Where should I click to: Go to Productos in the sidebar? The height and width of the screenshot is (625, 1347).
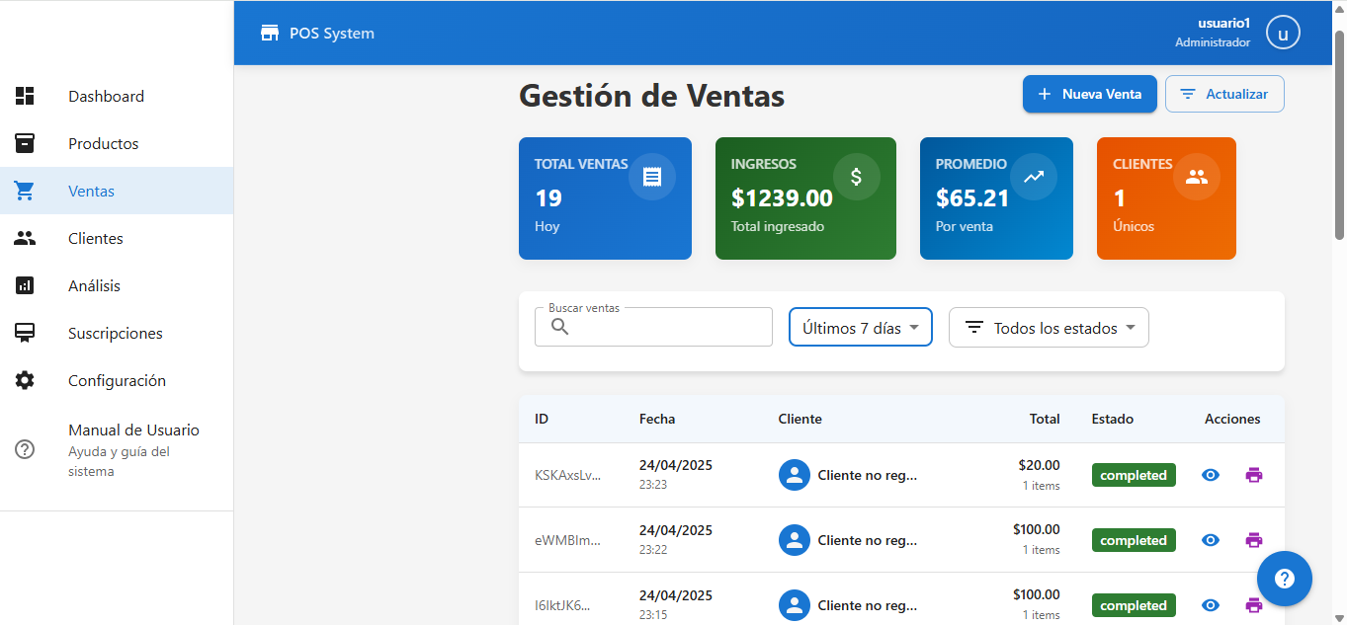(104, 144)
